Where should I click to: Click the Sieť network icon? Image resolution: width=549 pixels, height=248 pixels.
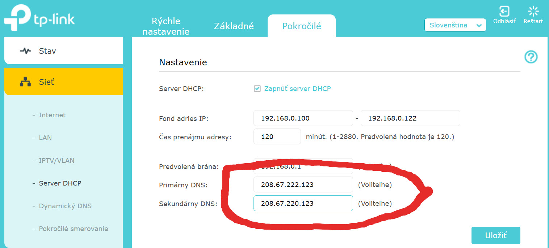coord(25,82)
